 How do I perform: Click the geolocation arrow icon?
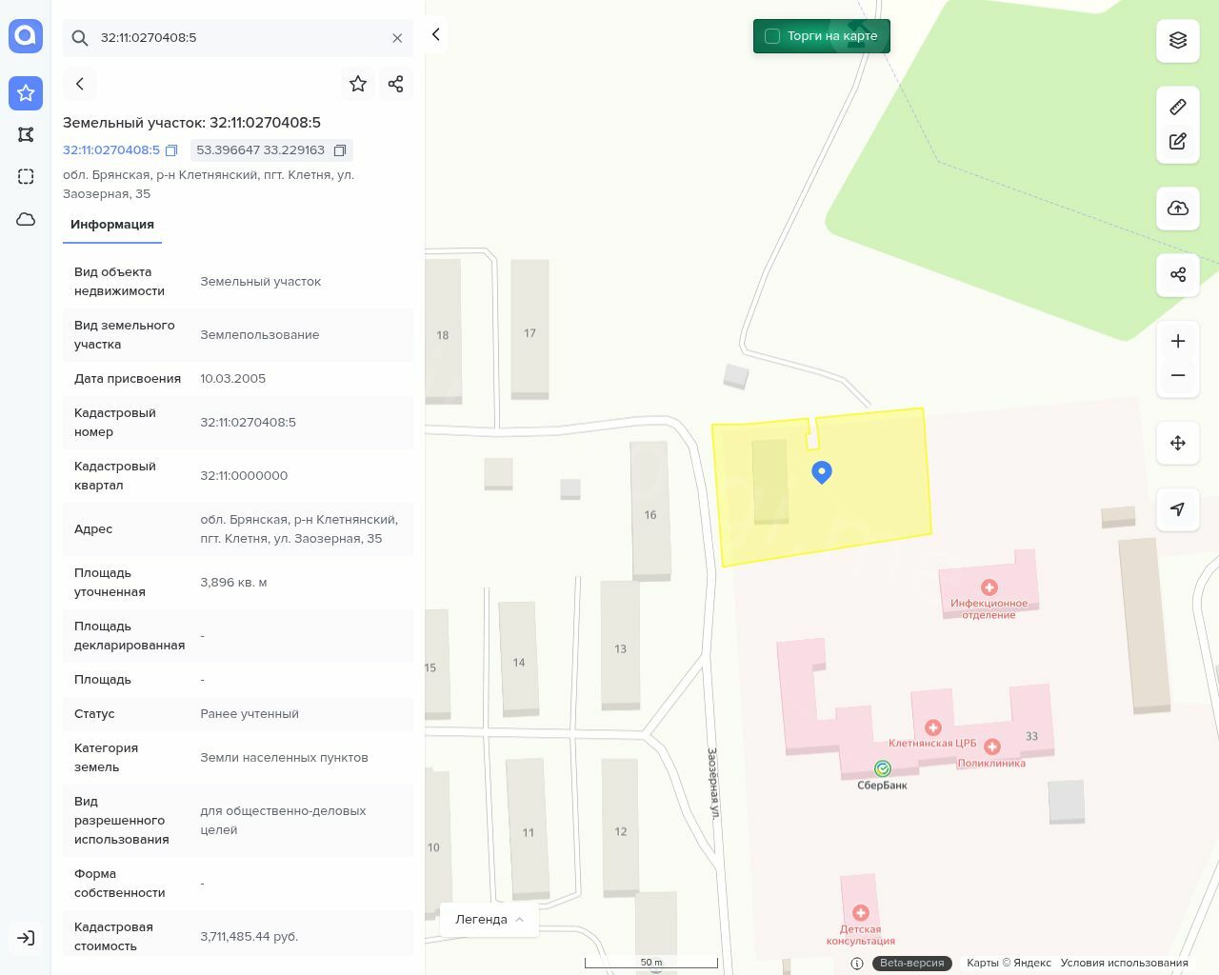(x=1178, y=509)
